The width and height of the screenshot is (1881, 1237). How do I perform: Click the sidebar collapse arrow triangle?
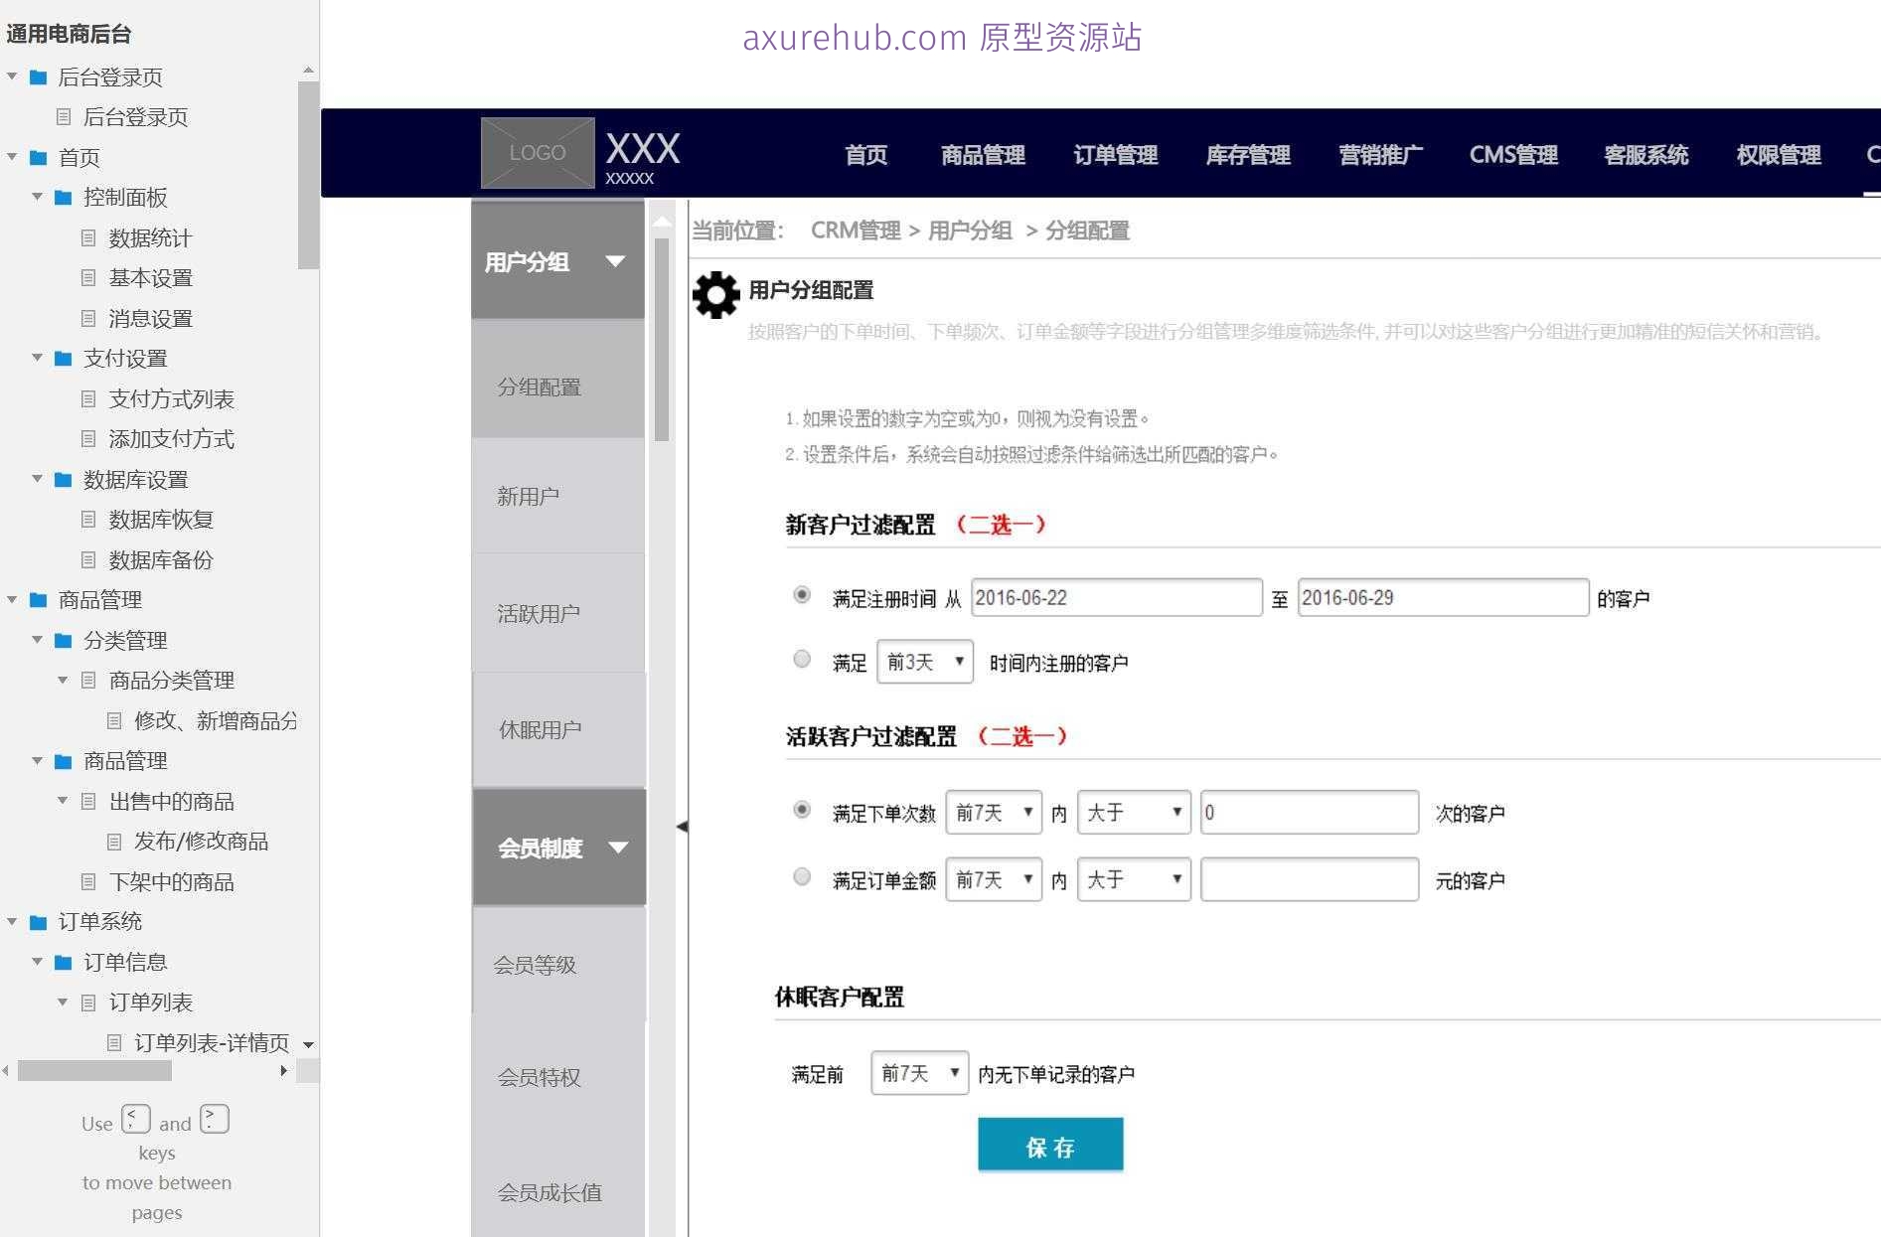click(x=682, y=825)
